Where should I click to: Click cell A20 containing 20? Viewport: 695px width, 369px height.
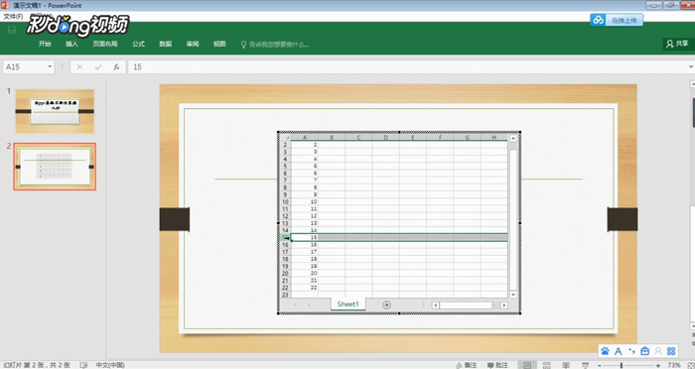305,274
